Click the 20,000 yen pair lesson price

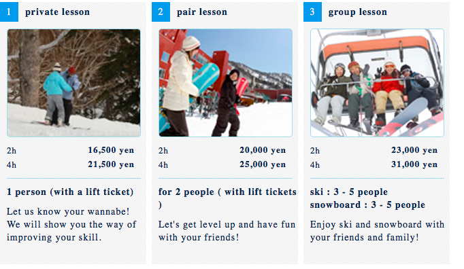[x=263, y=150]
